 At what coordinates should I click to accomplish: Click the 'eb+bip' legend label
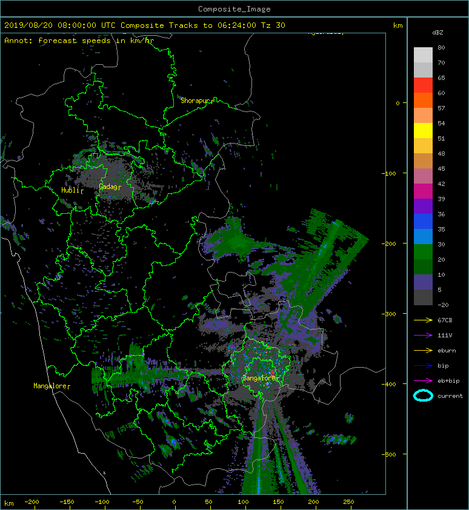(448, 381)
